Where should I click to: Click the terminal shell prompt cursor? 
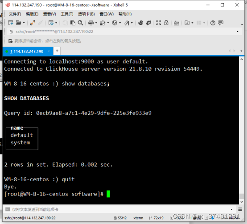coord(108,194)
